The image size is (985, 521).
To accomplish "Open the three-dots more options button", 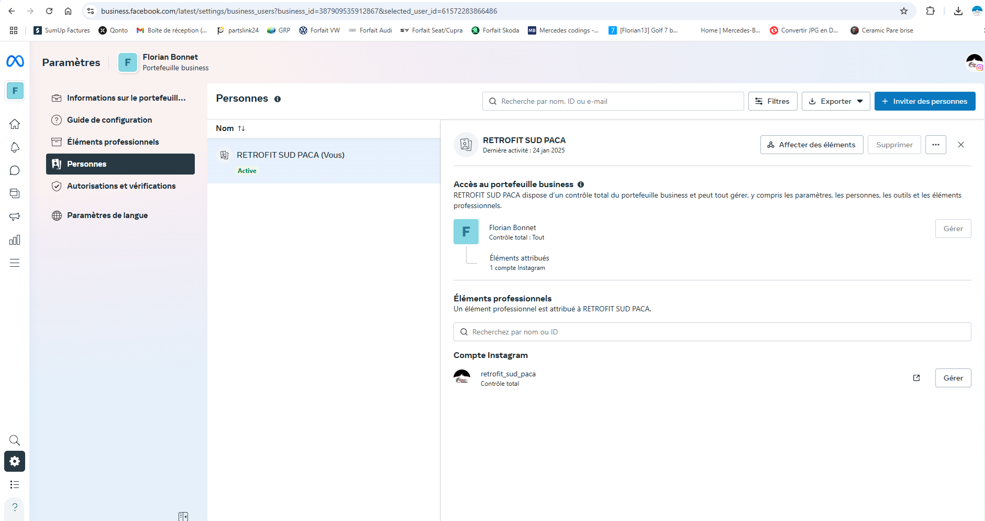I will tap(936, 145).
